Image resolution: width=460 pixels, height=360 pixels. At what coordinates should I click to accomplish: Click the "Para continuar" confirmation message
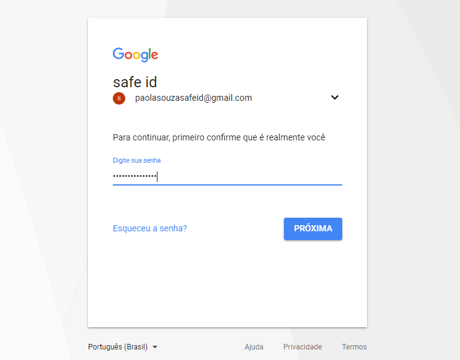tap(219, 137)
